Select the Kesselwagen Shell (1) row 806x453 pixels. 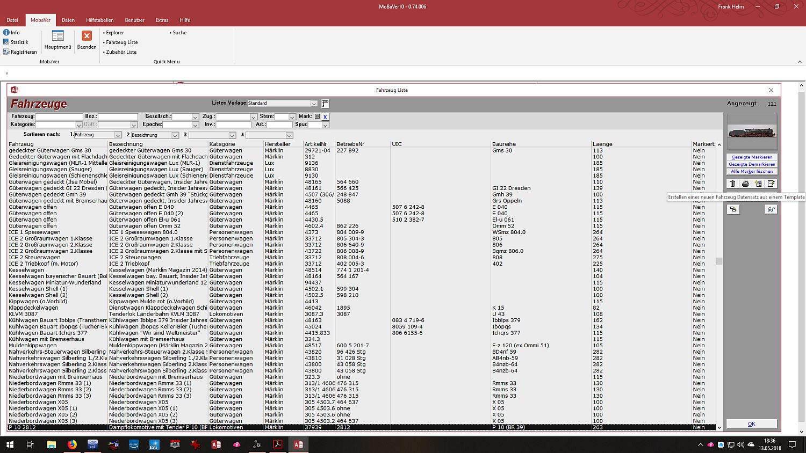coord(362,289)
